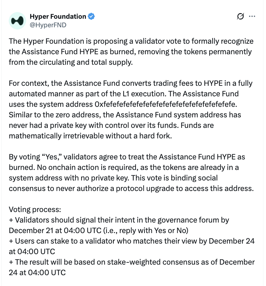This screenshot has width=266, height=286.
Task: Open the Hyper Foundation display name link
Action: click(x=58, y=16)
